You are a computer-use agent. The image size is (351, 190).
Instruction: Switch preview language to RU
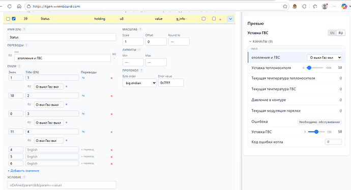[x=340, y=33]
